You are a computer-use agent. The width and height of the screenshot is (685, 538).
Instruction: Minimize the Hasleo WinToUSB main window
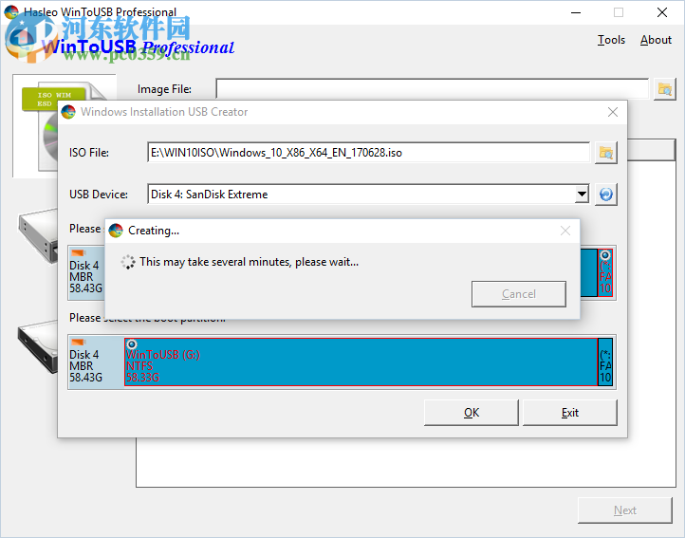tap(576, 12)
